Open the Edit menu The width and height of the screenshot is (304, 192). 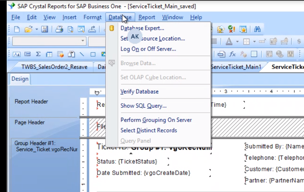point(32,17)
